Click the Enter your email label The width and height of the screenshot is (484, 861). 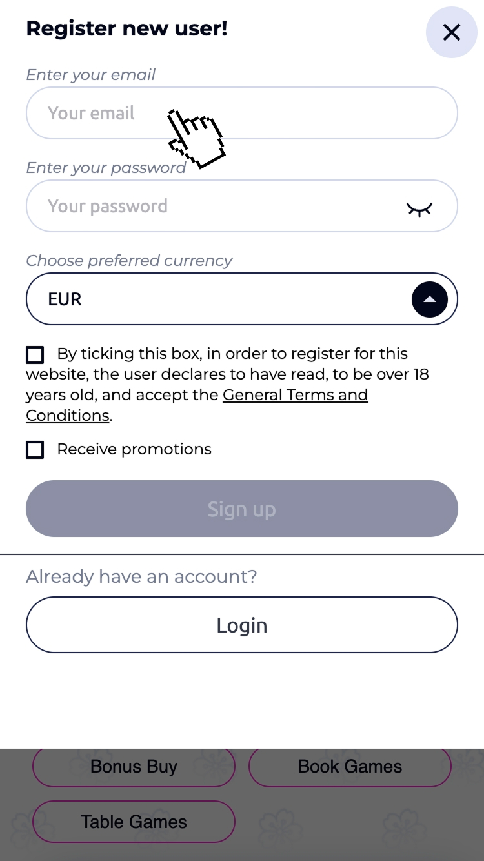coord(90,75)
